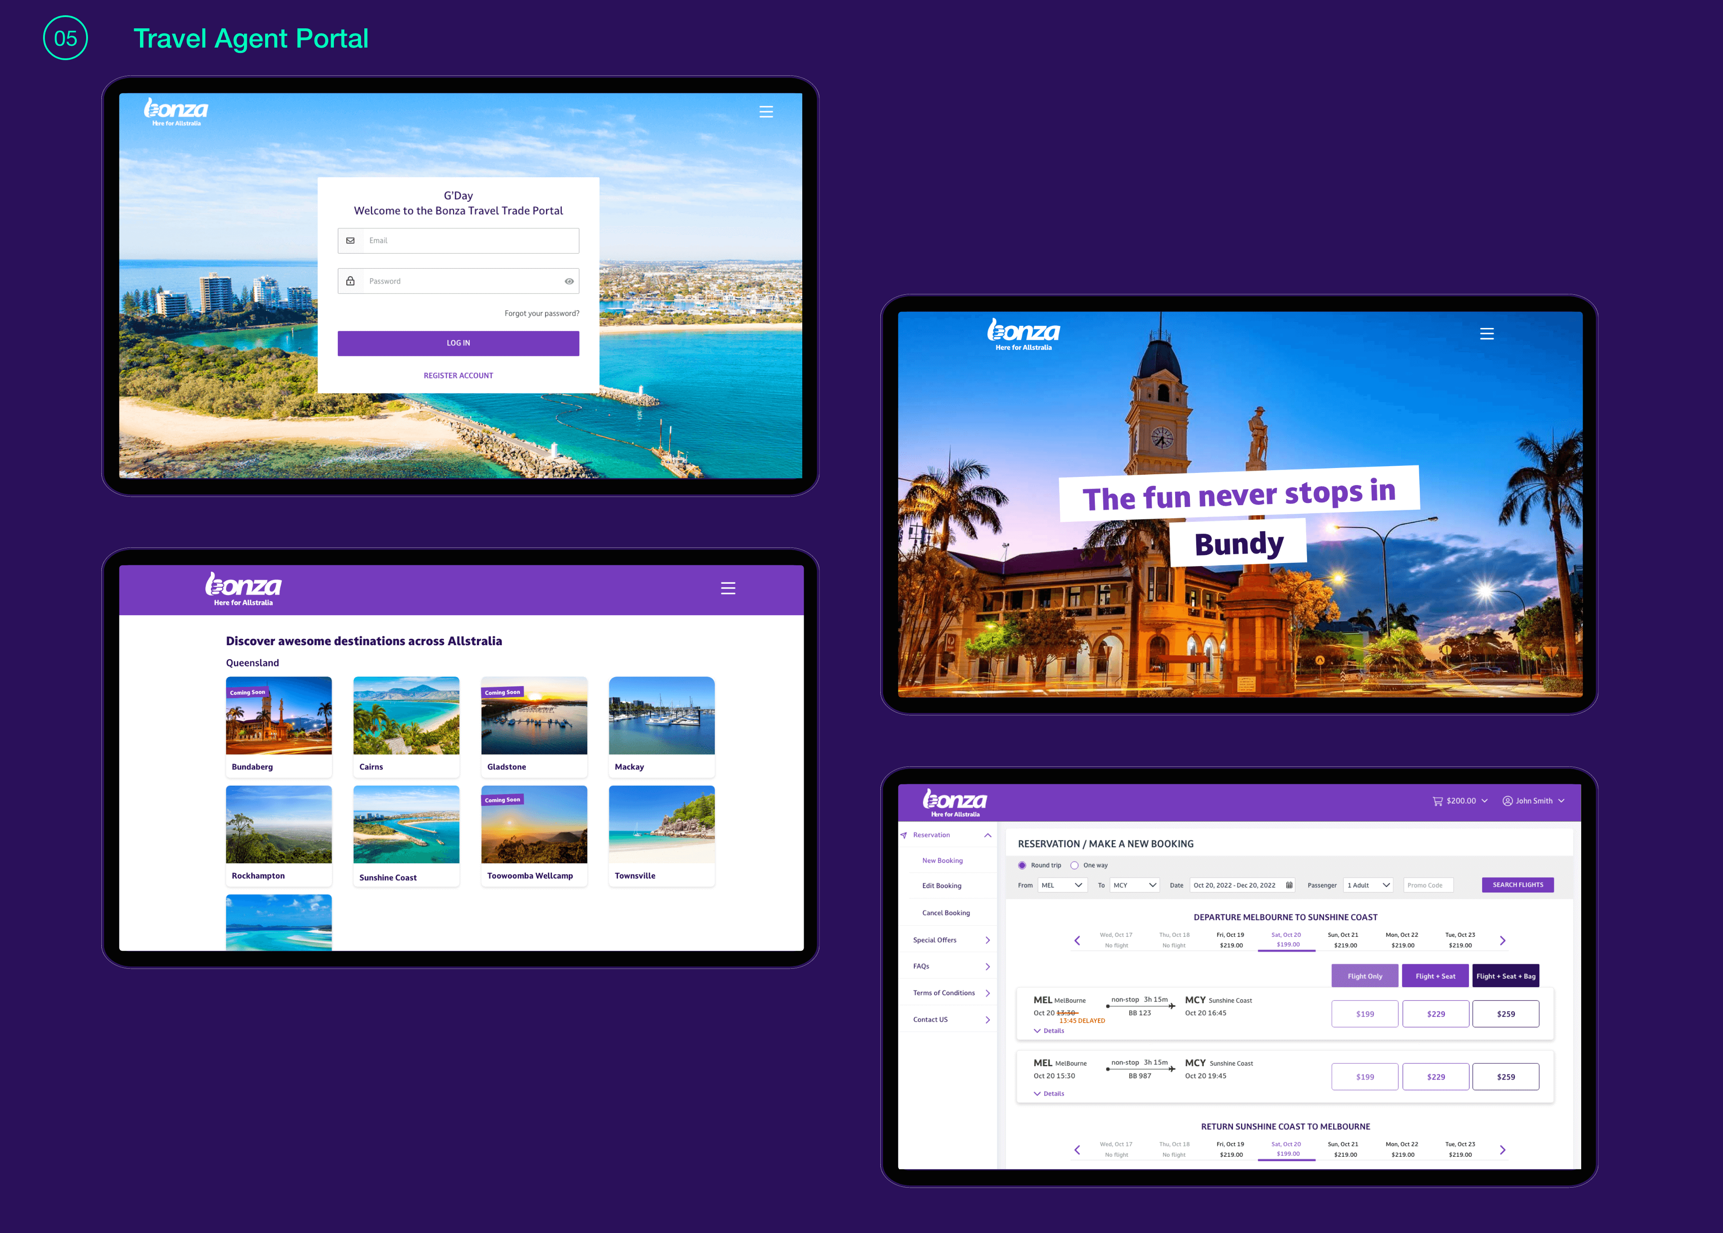The height and width of the screenshot is (1233, 1723).
Task: Open the Cairns destination thumbnail
Action: tap(406, 716)
